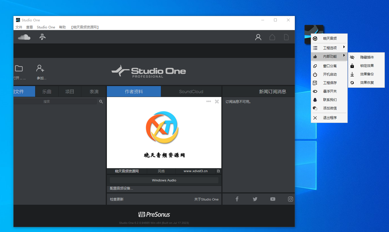Open the 文件 menu
389x232 pixels.
click(x=19, y=27)
